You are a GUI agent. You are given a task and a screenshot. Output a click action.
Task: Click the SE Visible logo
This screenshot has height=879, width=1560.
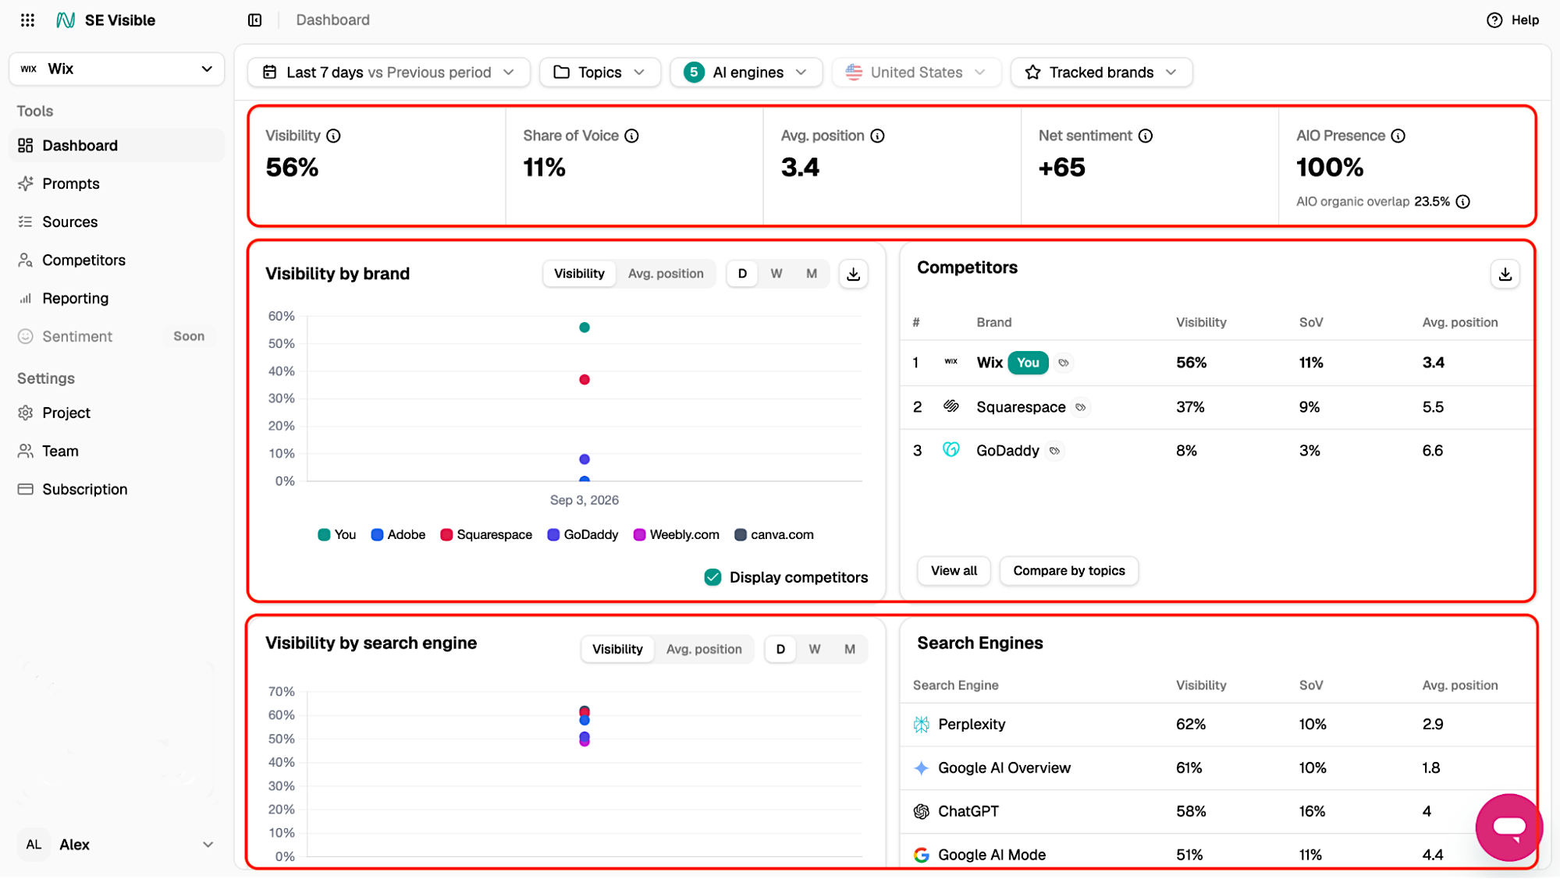tap(106, 20)
